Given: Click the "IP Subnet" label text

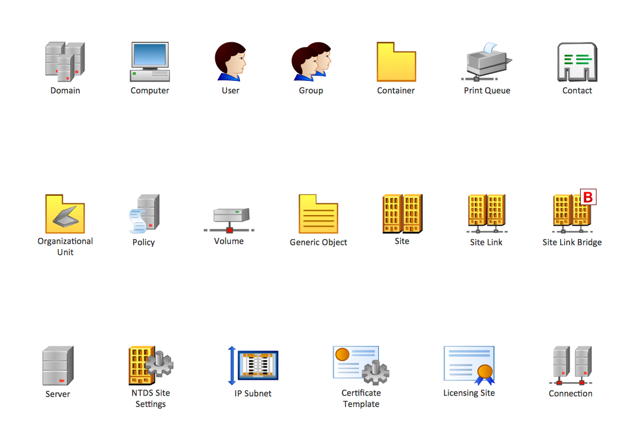Looking at the screenshot, I should 253,393.
